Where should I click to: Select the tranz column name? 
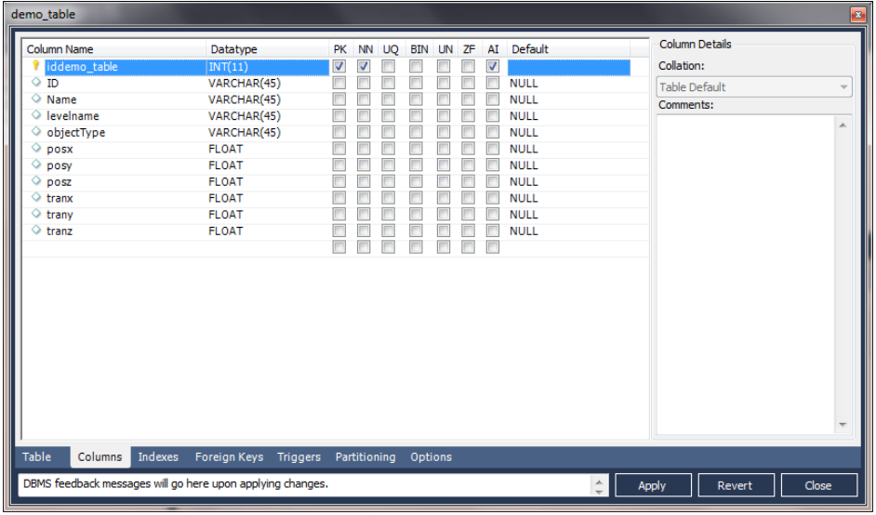[x=60, y=231]
